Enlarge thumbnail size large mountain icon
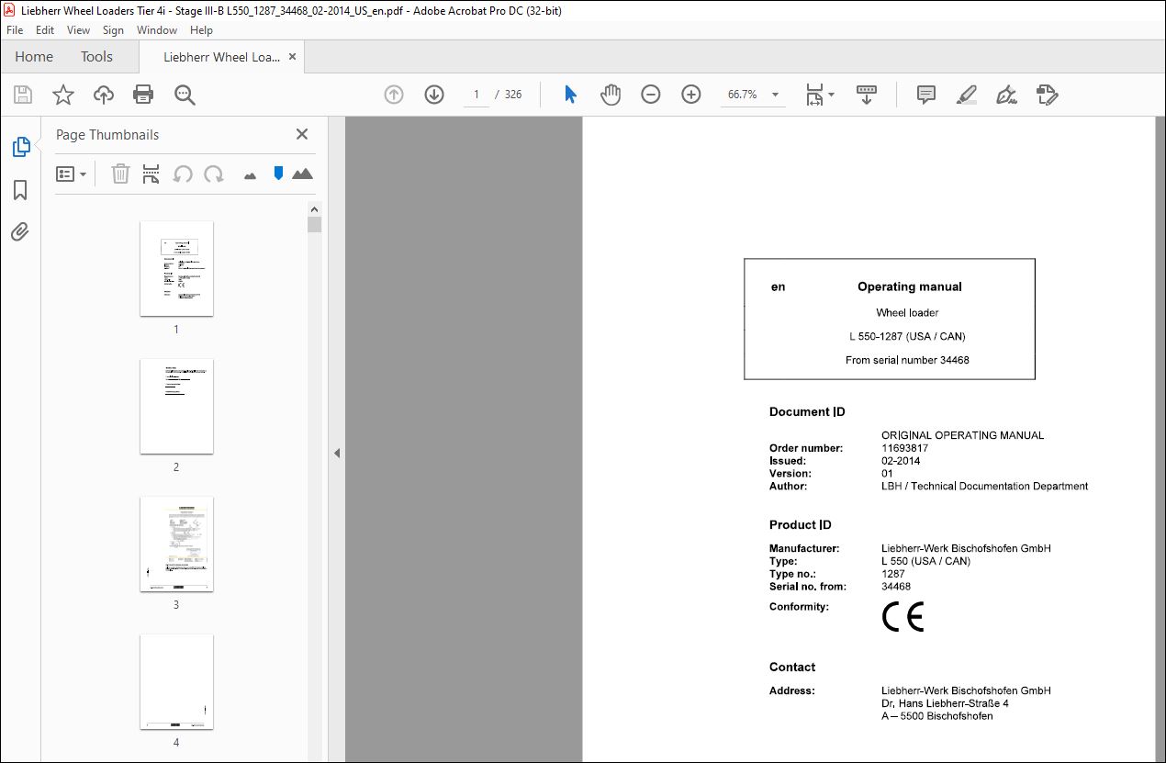The height and width of the screenshot is (763, 1166). click(x=302, y=174)
